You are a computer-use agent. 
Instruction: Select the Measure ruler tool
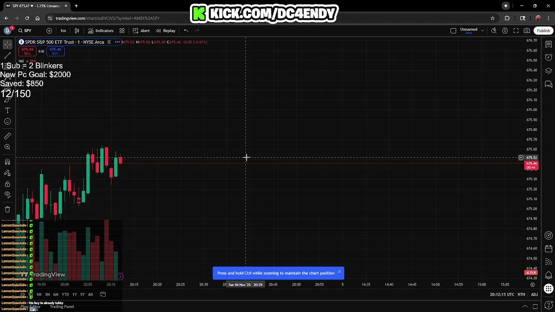[7, 136]
